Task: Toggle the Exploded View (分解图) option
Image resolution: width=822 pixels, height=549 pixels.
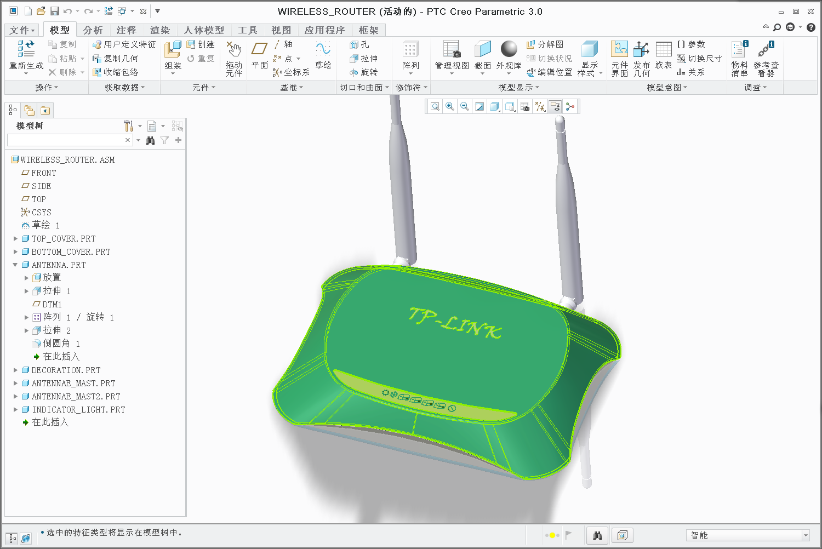Action: 545,44
